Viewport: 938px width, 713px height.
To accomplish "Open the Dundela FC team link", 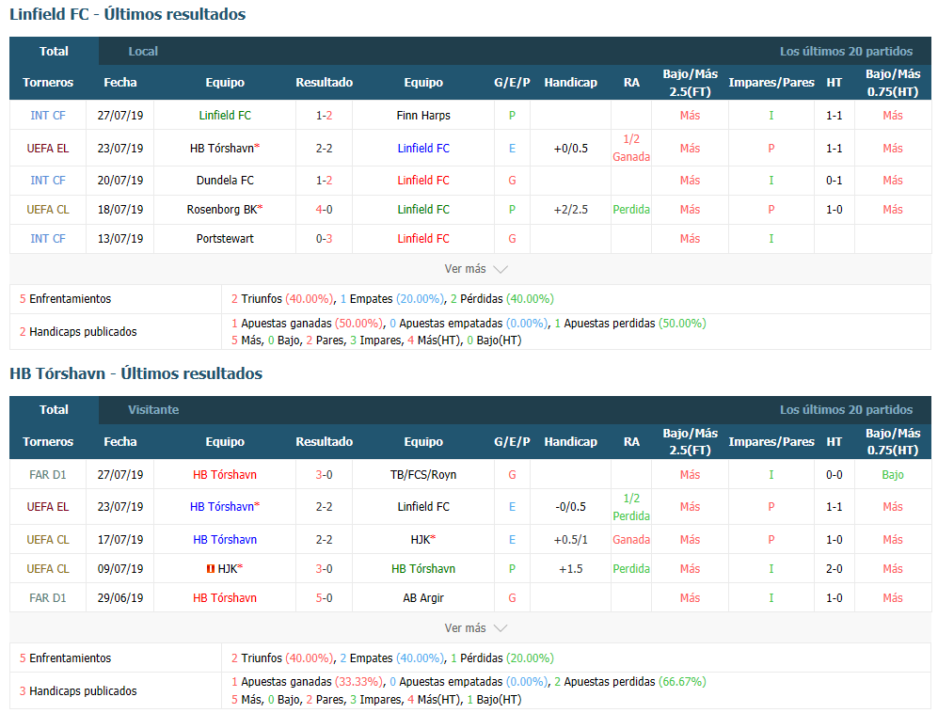I will tap(225, 180).
